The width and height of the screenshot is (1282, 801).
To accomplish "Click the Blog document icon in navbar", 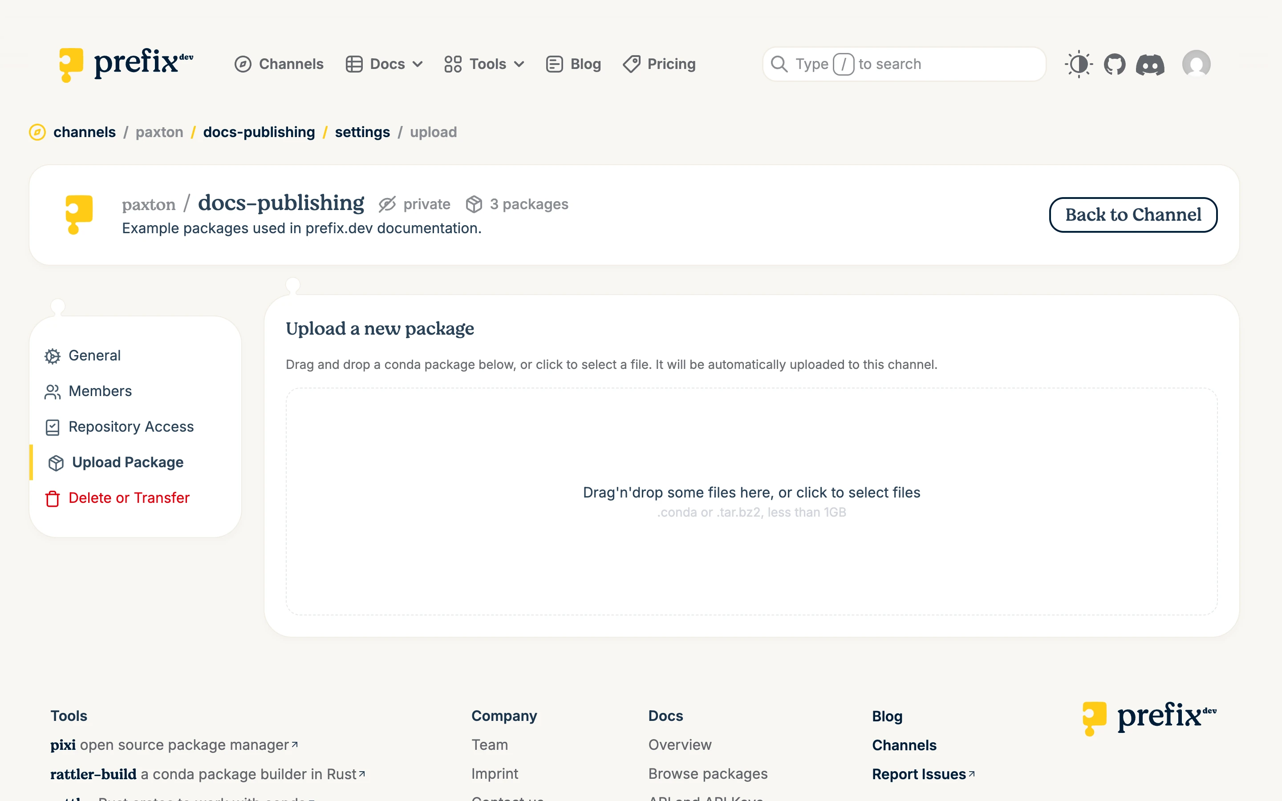I will [554, 64].
